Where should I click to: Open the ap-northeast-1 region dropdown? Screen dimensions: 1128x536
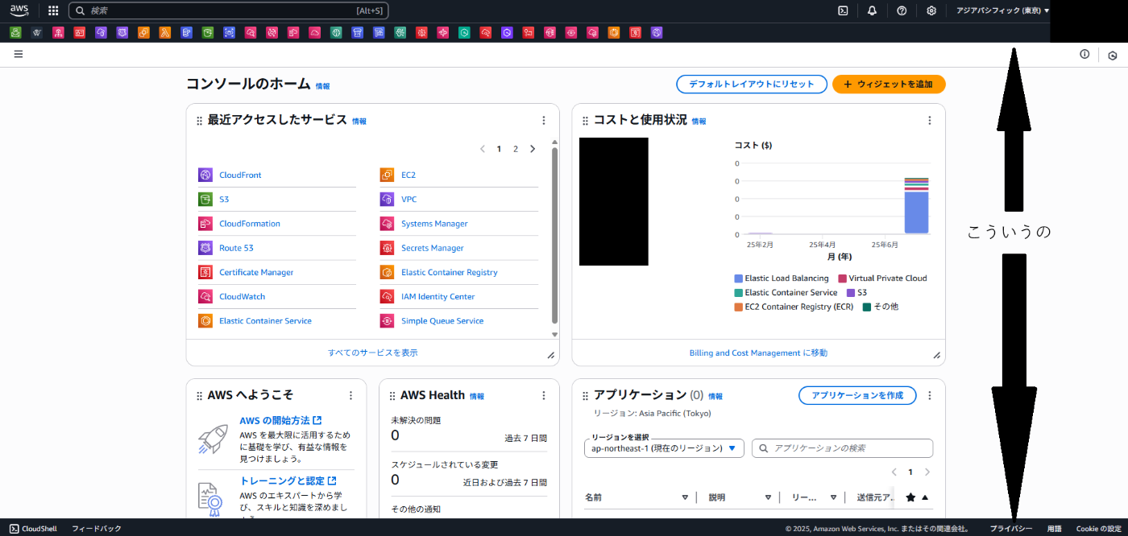point(664,448)
